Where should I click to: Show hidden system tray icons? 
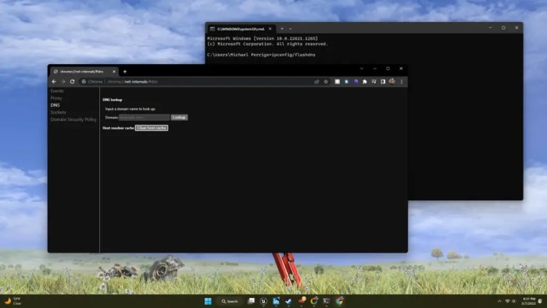[x=499, y=301]
